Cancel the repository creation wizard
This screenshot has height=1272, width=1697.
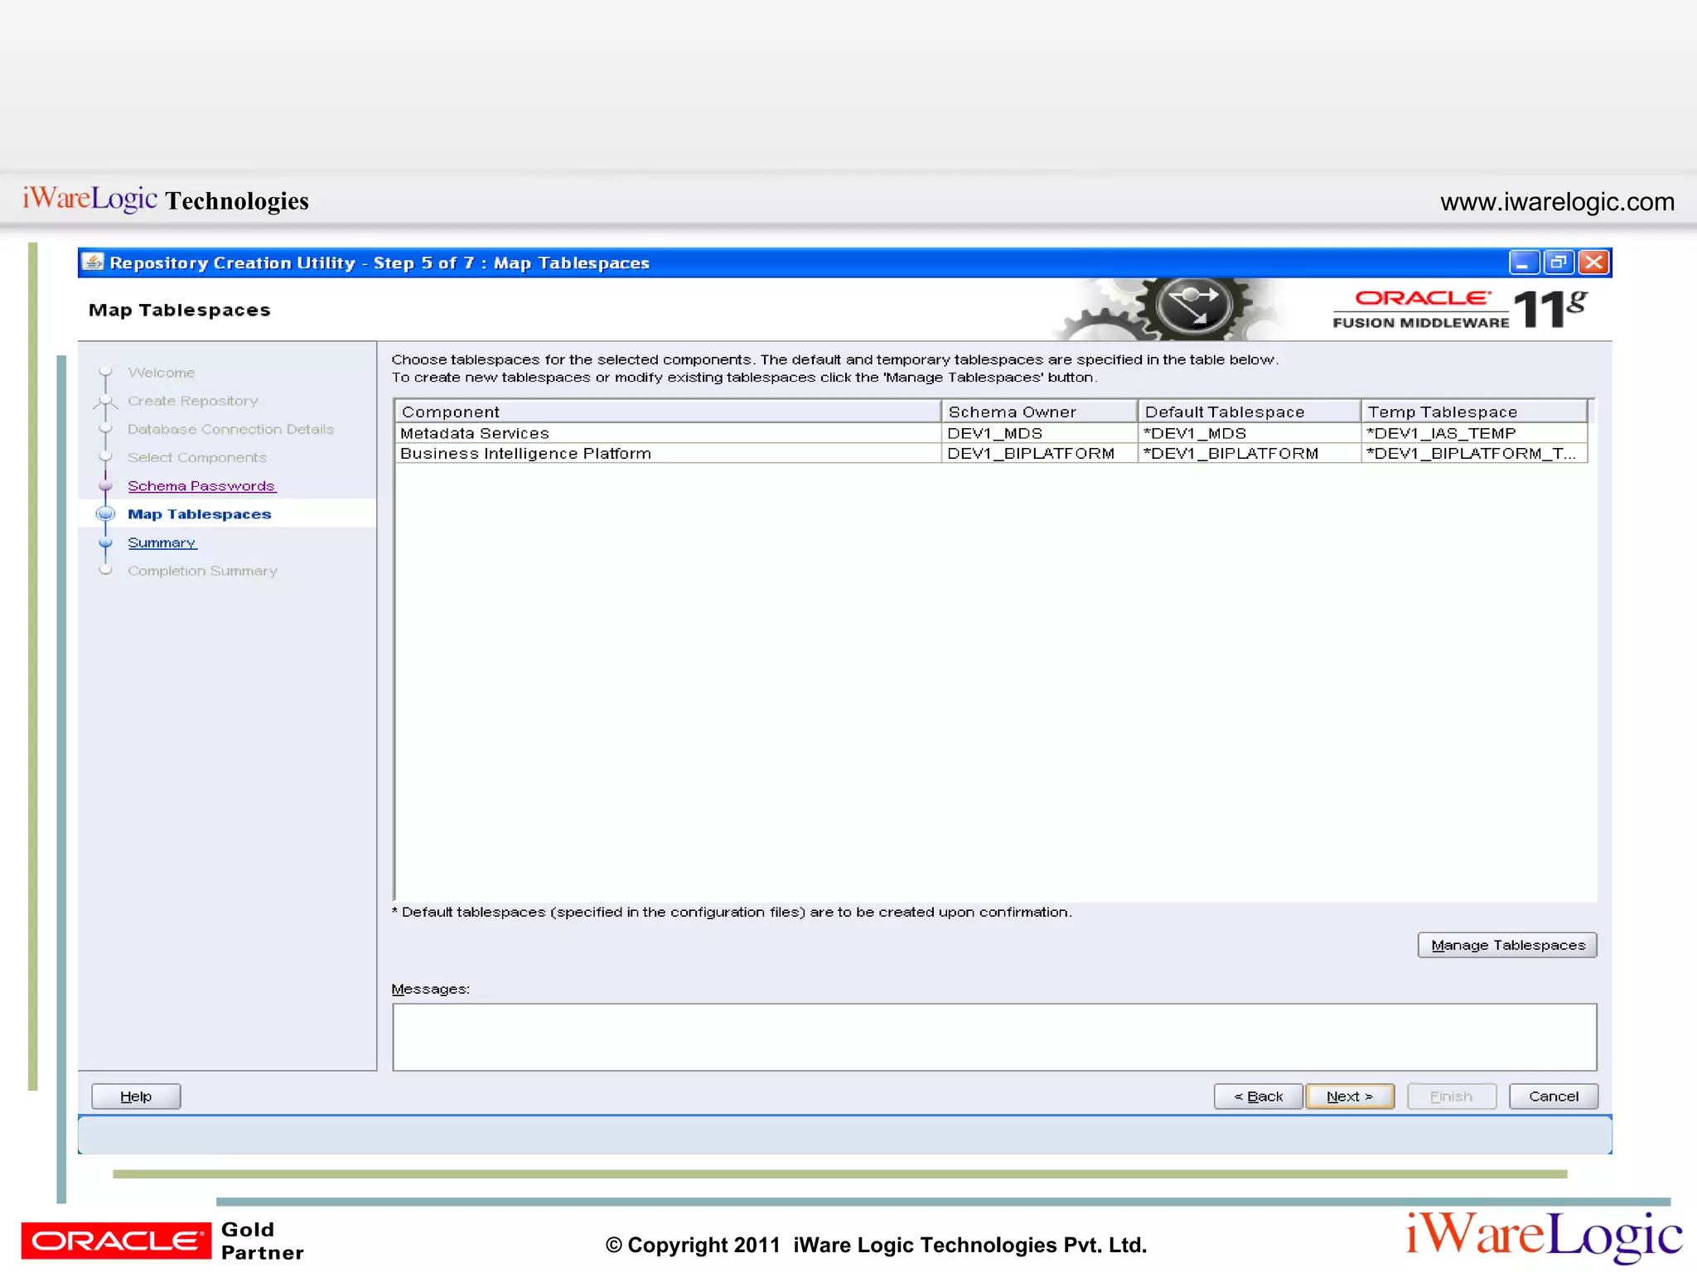point(1553,1096)
